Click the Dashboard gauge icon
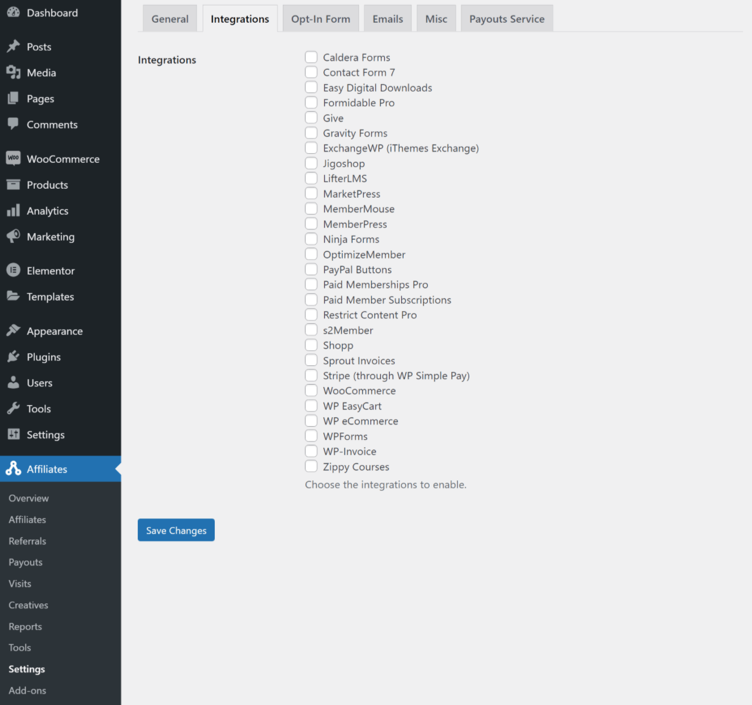The height and width of the screenshot is (705, 752). [13, 12]
